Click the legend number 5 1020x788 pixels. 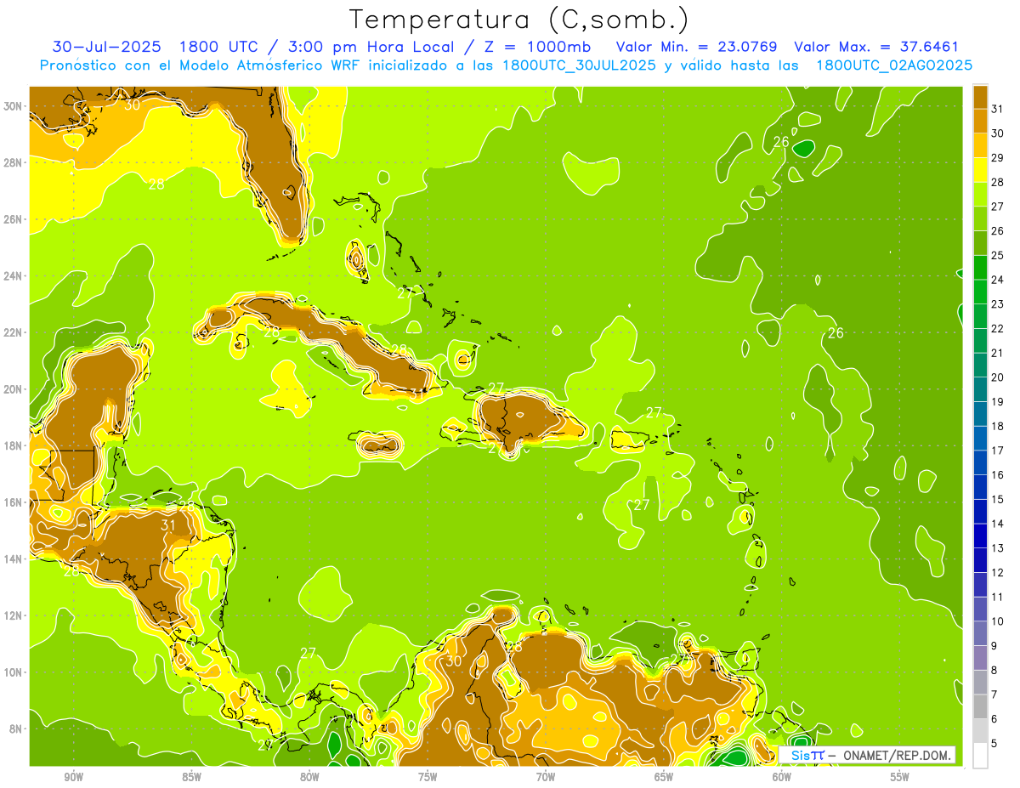[x=994, y=744]
